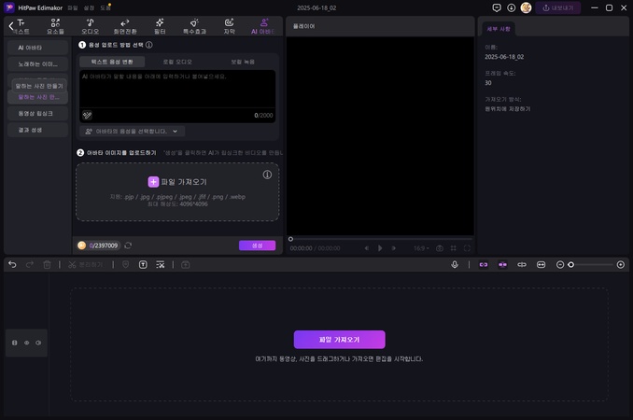Click the trash delete icon in timeline toolbar
Viewport: 633px width, 420px height.
coord(47,265)
